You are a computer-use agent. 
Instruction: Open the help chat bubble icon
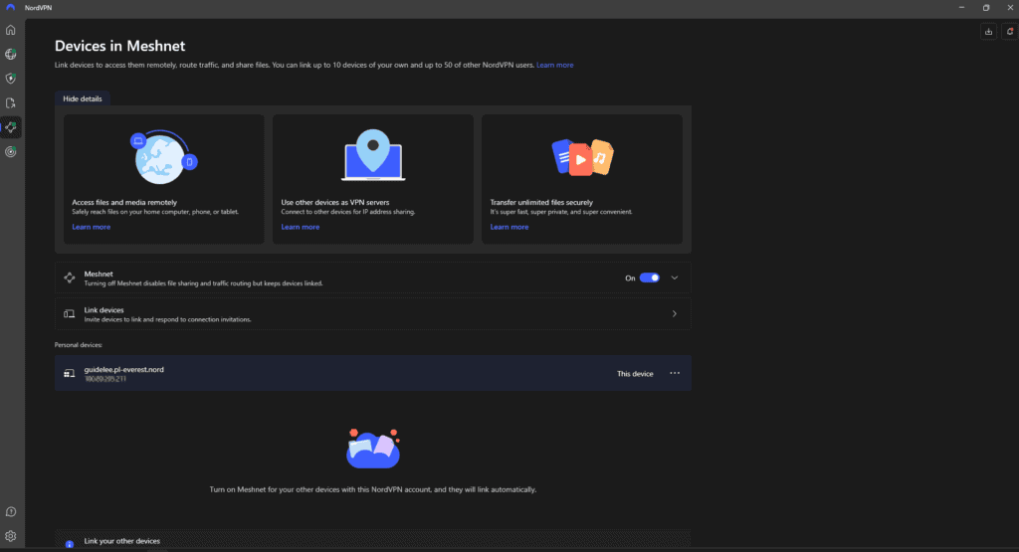point(11,511)
